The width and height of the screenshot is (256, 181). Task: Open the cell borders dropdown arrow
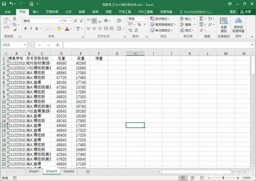coord(52,29)
